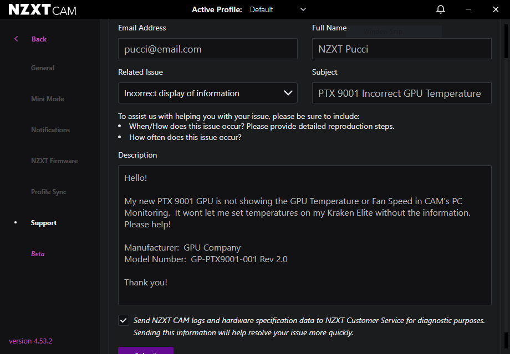Image resolution: width=510 pixels, height=354 pixels.
Task: Click the Related Issue dropdown chevron arrow
Action: (x=288, y=93)
